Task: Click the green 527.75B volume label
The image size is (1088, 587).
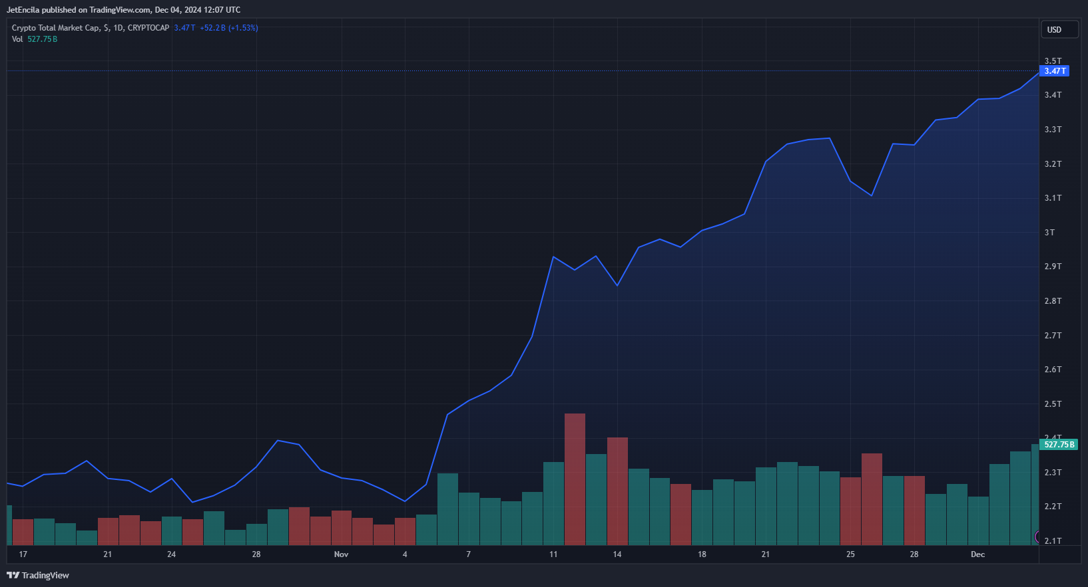Action: (1059, 445)
